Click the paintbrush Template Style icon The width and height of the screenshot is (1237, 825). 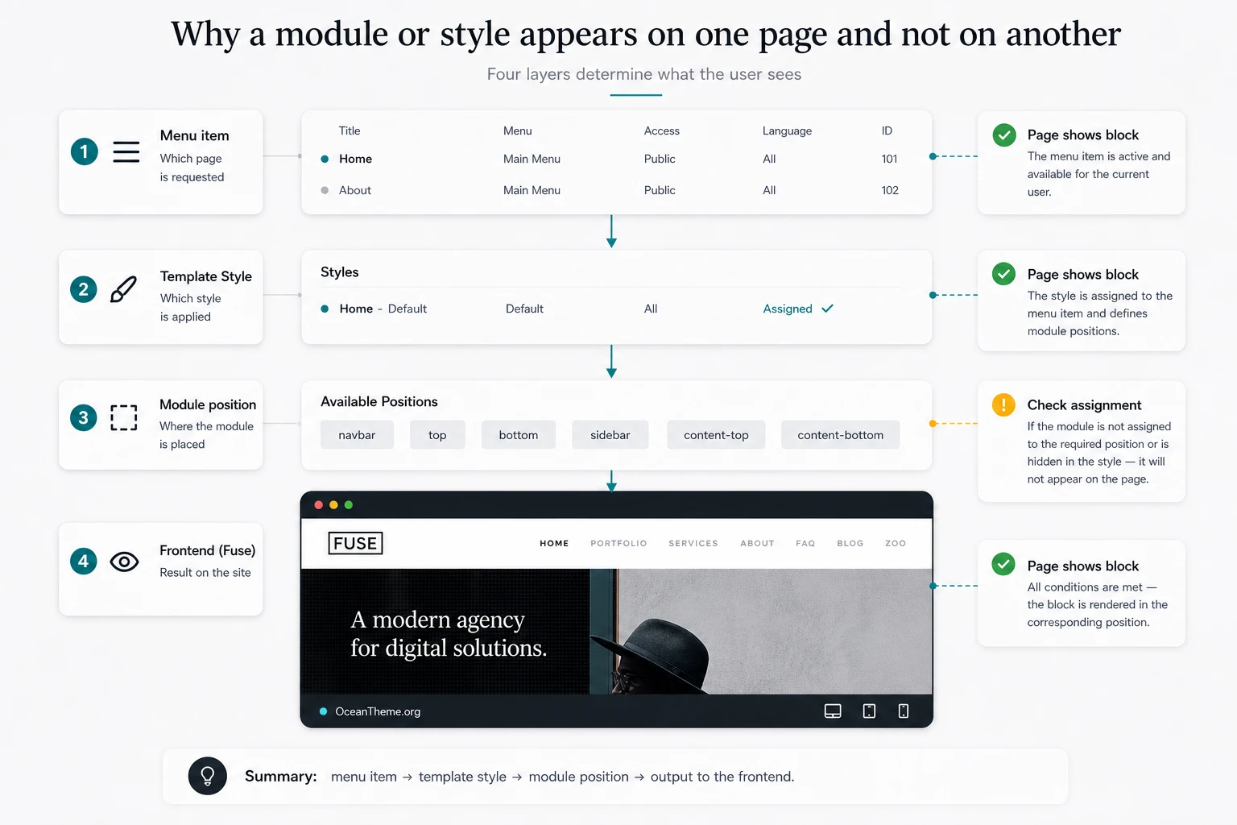(x=123, y=289)
